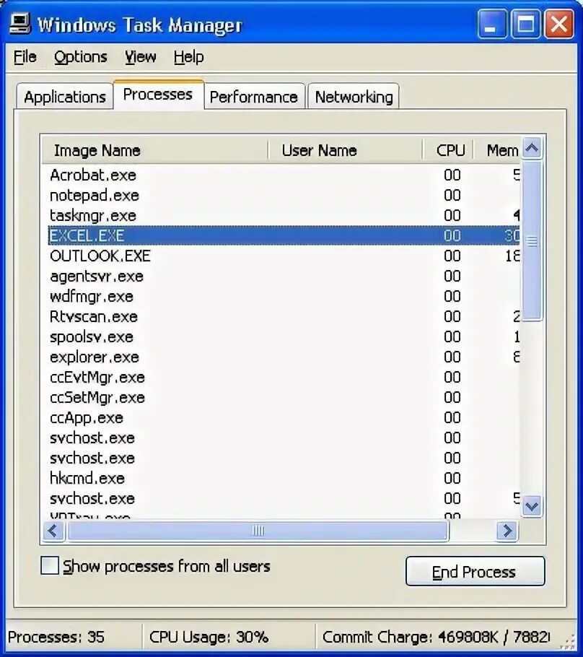Select the Rtvscan.exe process
Image resolution: width=583 pixels, height=657 pixels.
[x=284, y=316]
